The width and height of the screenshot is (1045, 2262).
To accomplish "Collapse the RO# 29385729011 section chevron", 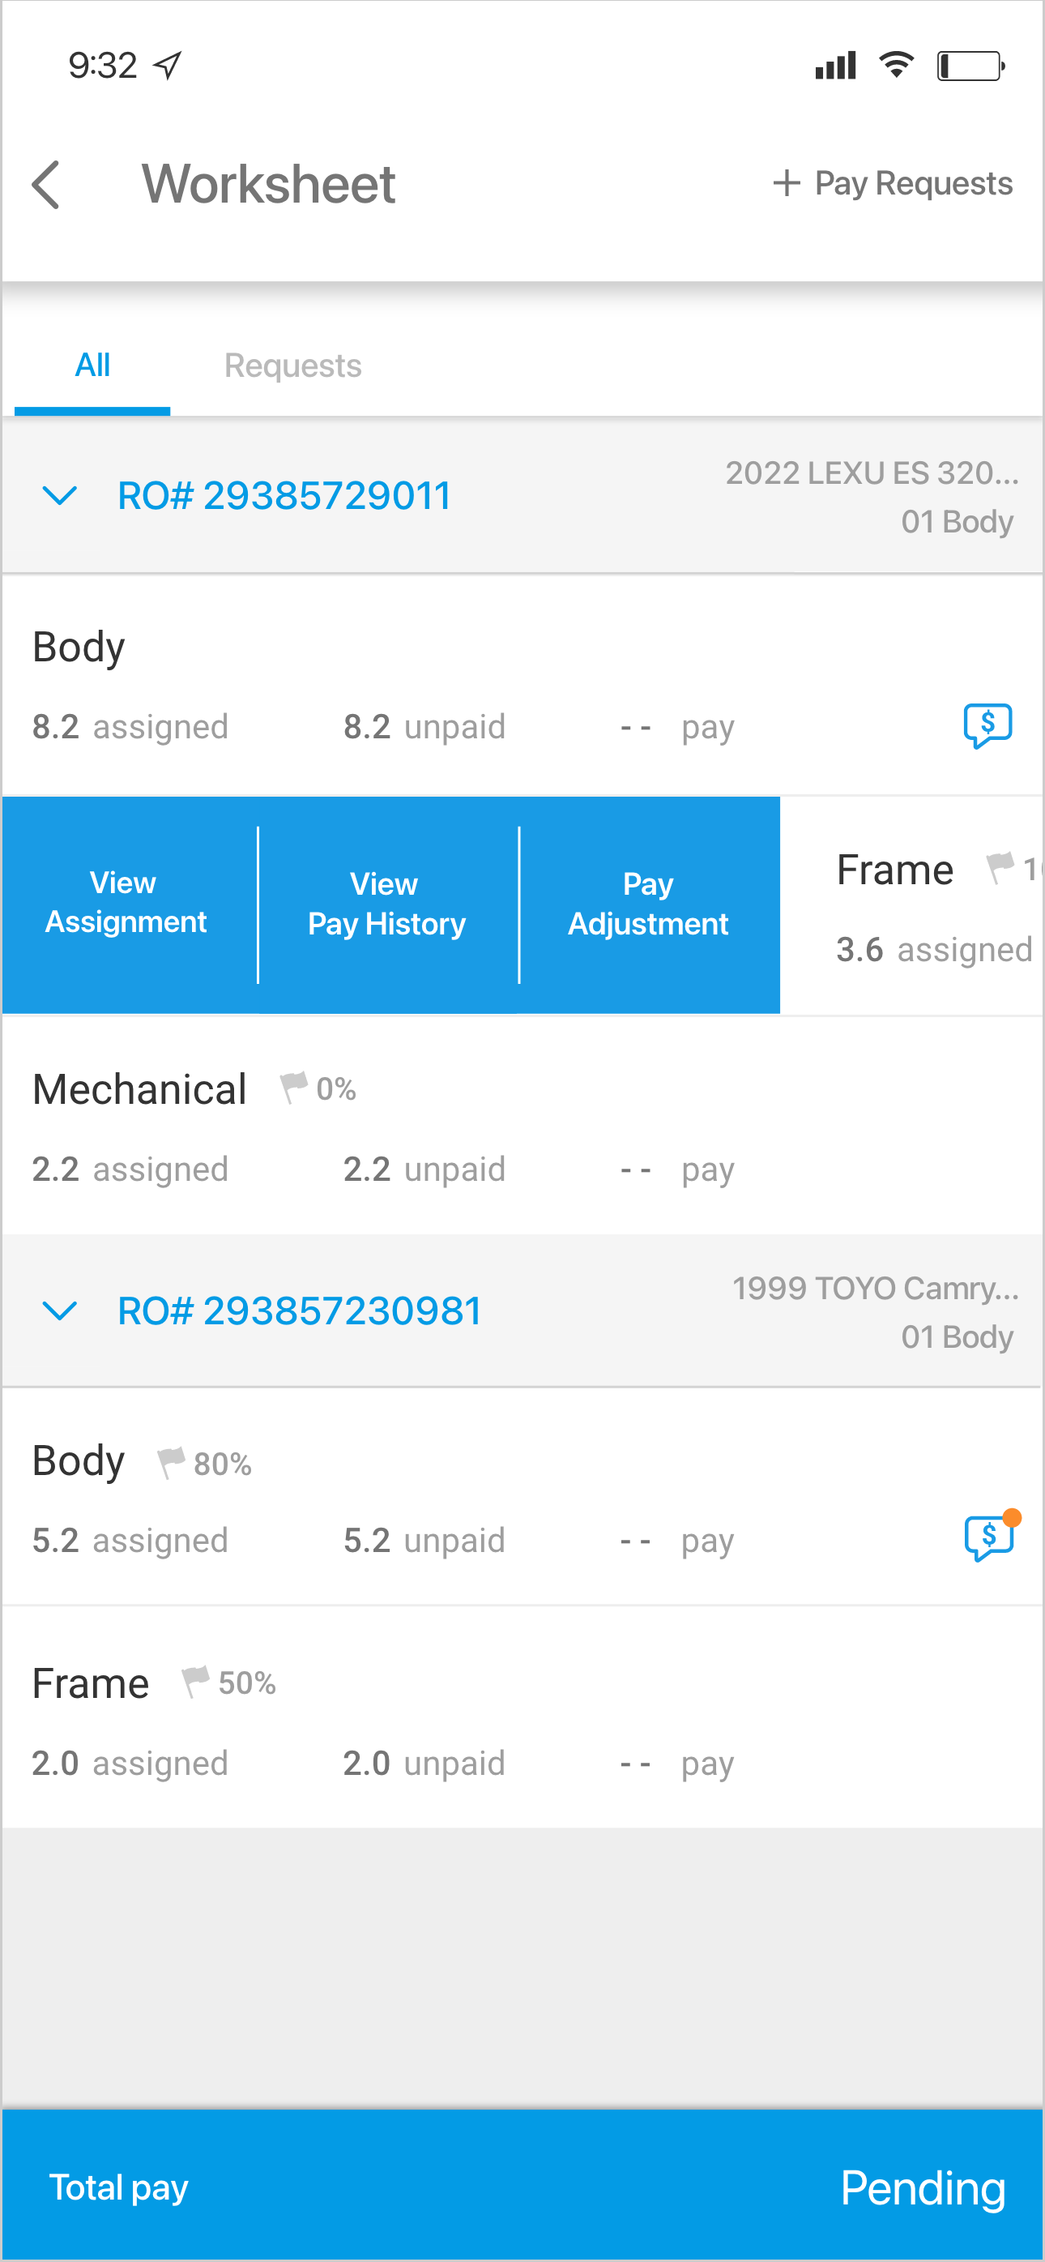I will (x=60, y=495).
